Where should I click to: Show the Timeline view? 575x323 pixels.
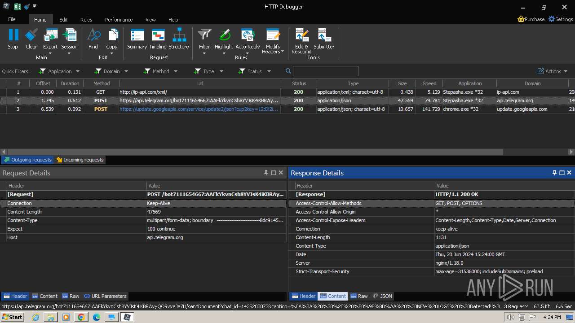(158, 35)
